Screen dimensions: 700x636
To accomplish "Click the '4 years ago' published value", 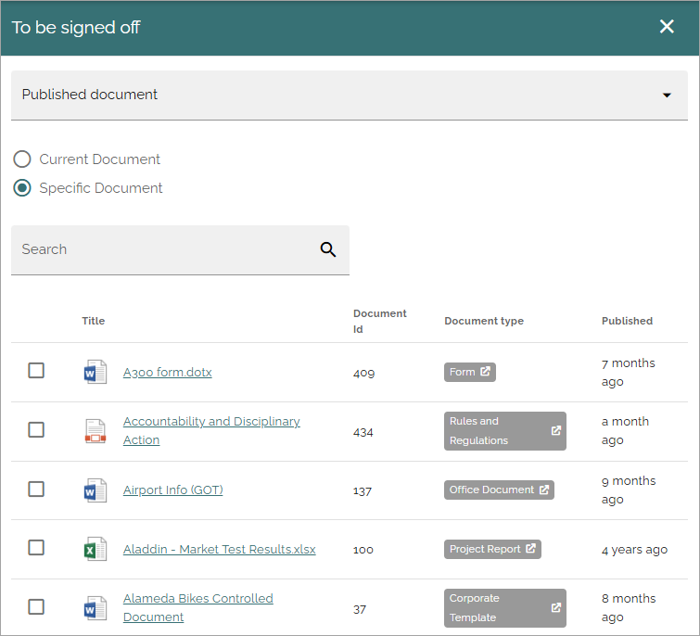I will point(634,550).
